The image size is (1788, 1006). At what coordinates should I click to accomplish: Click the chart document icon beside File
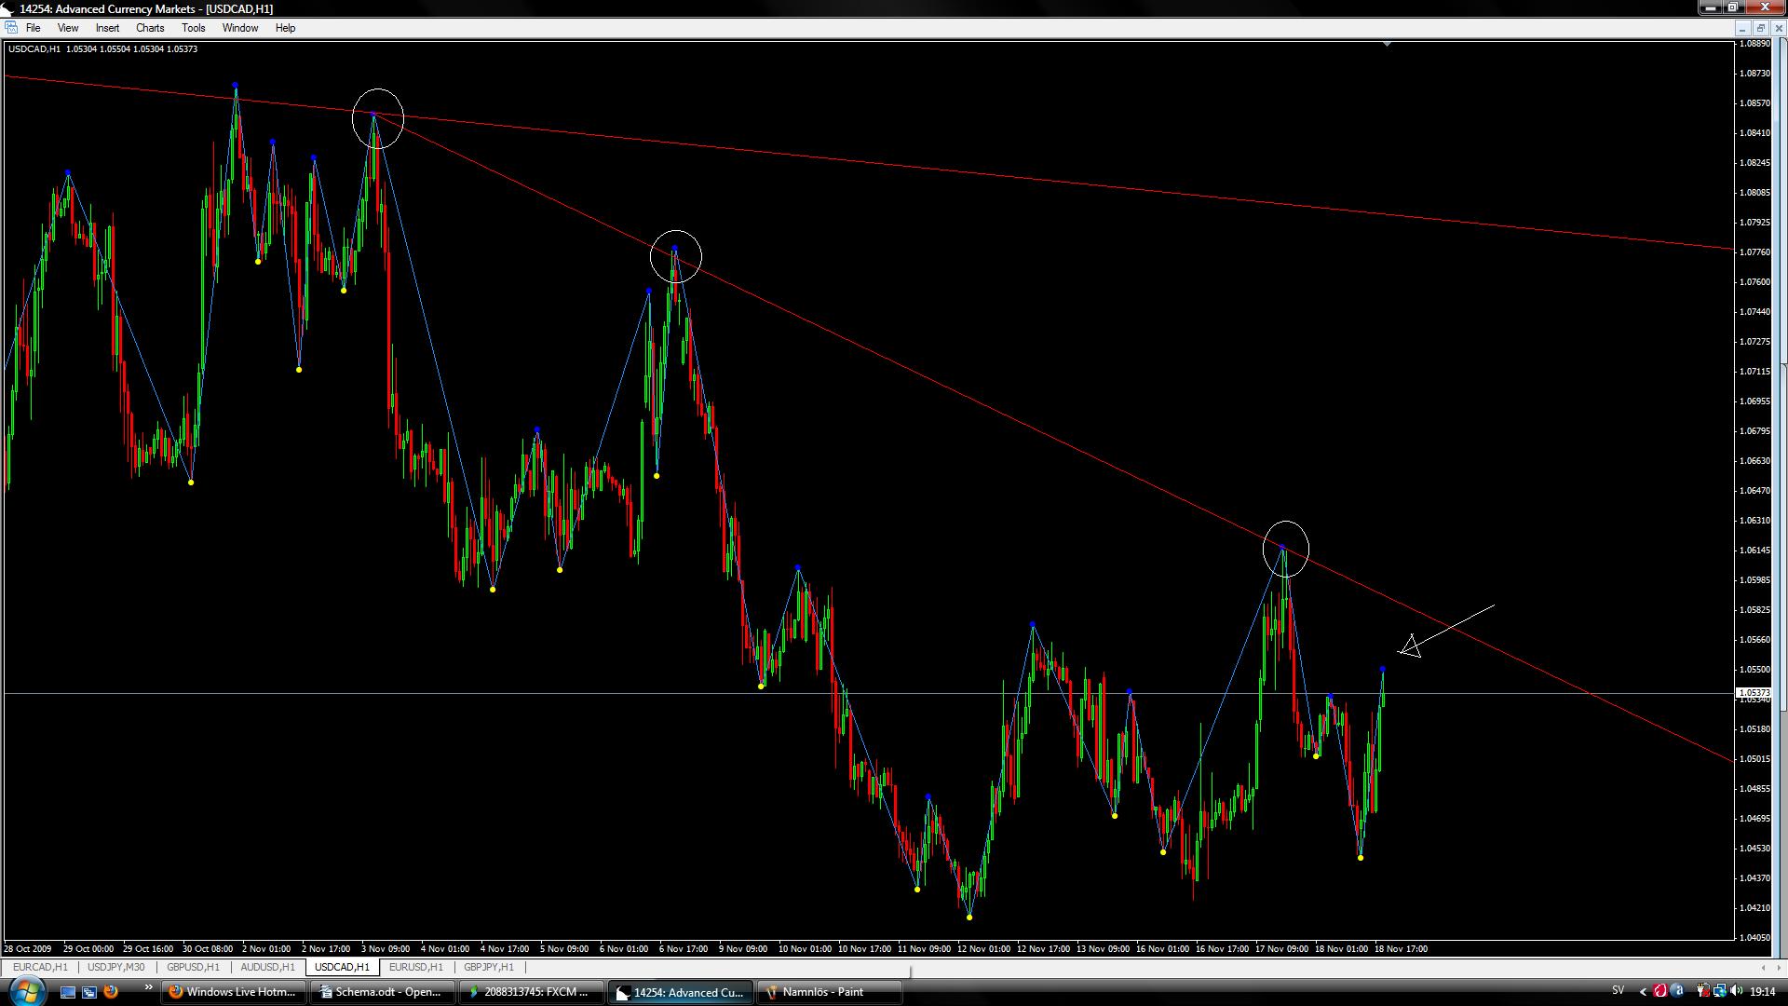coord(10,28)
